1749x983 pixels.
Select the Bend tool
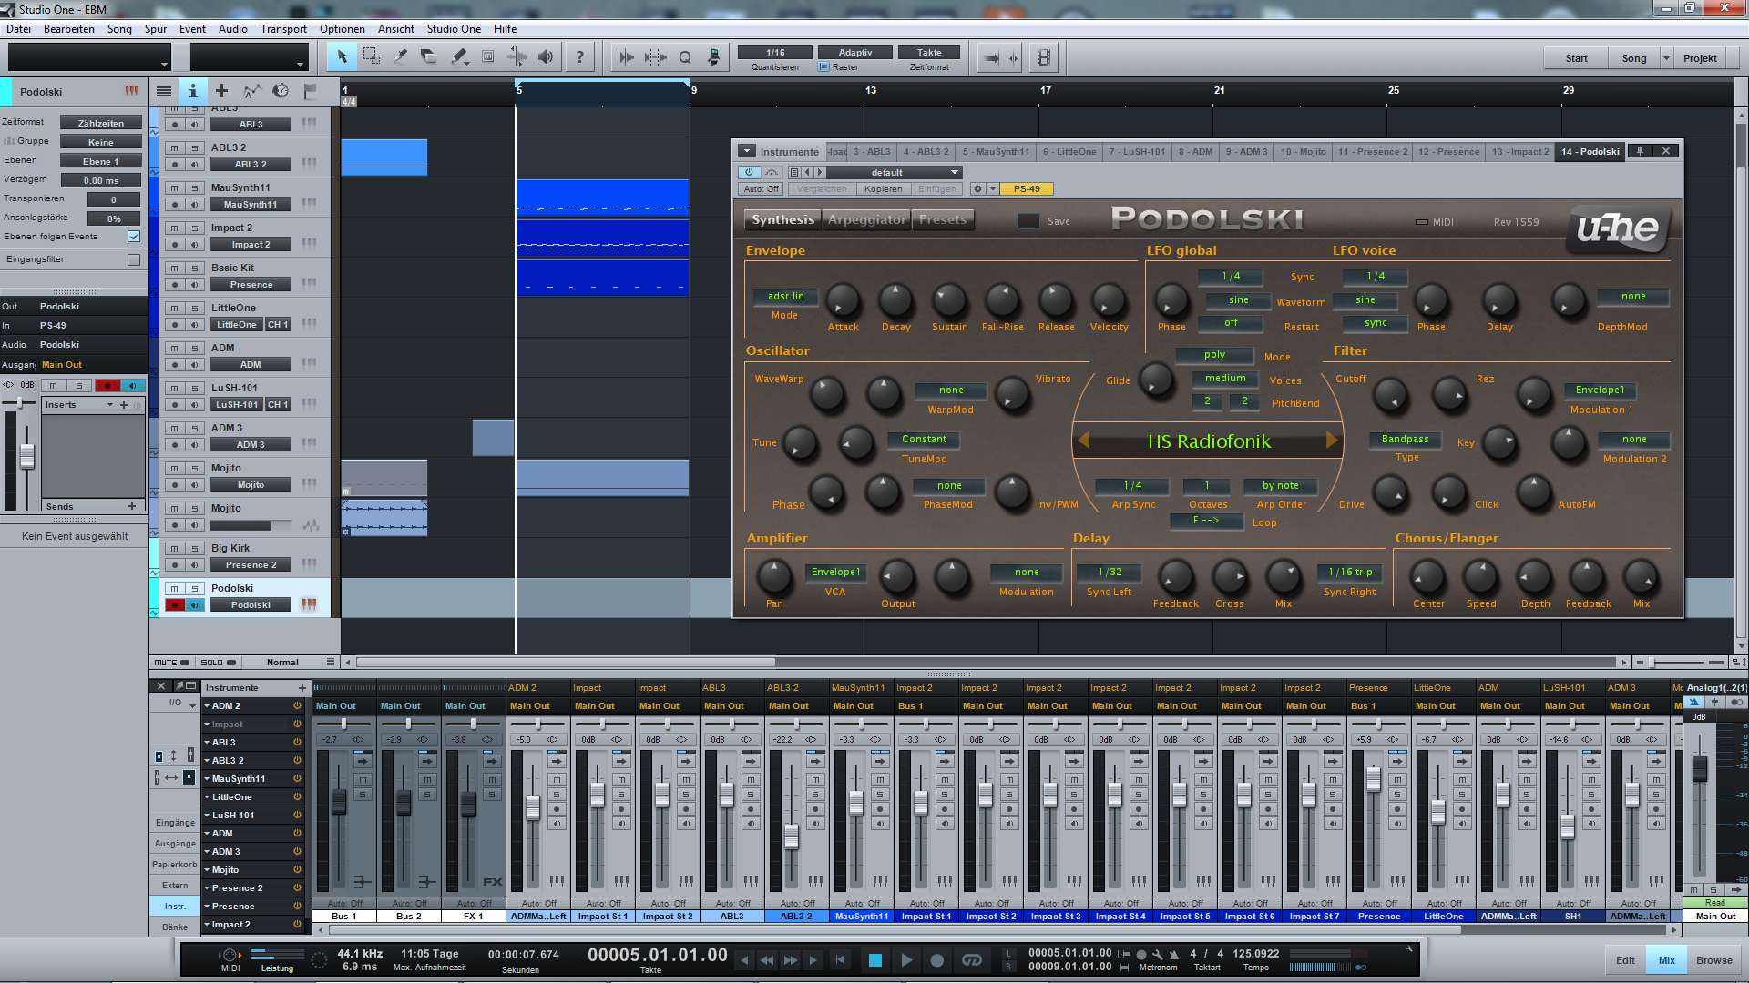tap(517, 57)
